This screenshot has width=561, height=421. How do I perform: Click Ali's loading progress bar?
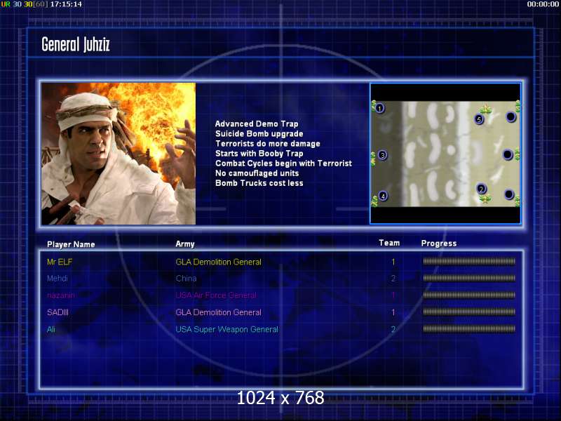(469, 329)
